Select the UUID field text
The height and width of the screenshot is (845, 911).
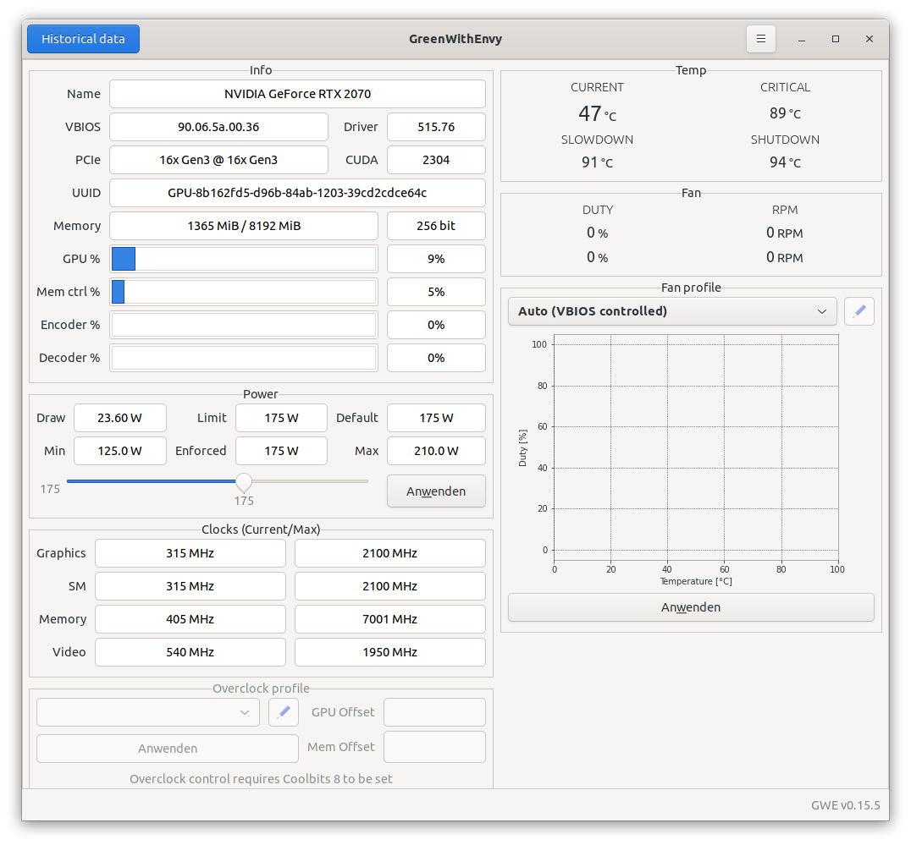(x=297, y=193)
